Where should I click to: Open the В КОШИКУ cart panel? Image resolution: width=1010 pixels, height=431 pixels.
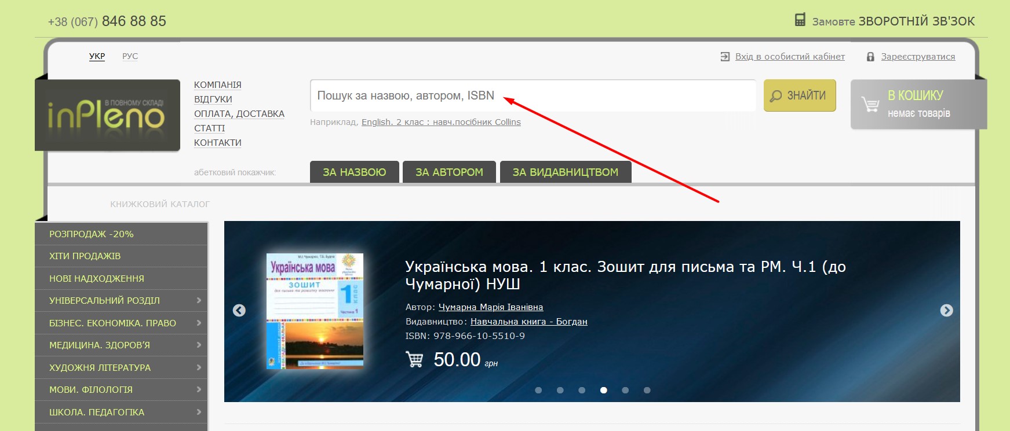[918, 104]
